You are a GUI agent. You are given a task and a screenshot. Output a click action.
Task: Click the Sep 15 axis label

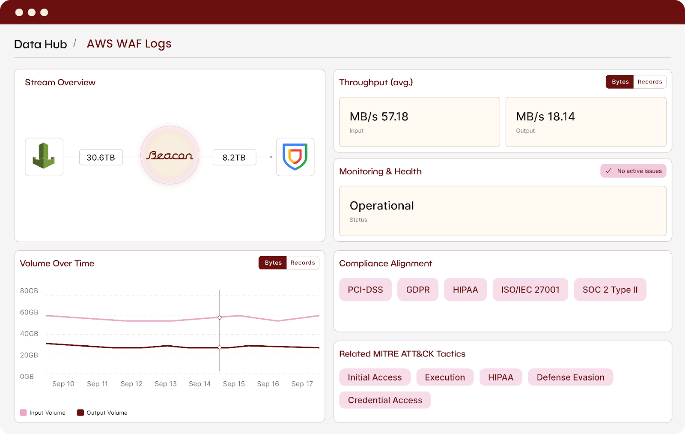(234, 384)
